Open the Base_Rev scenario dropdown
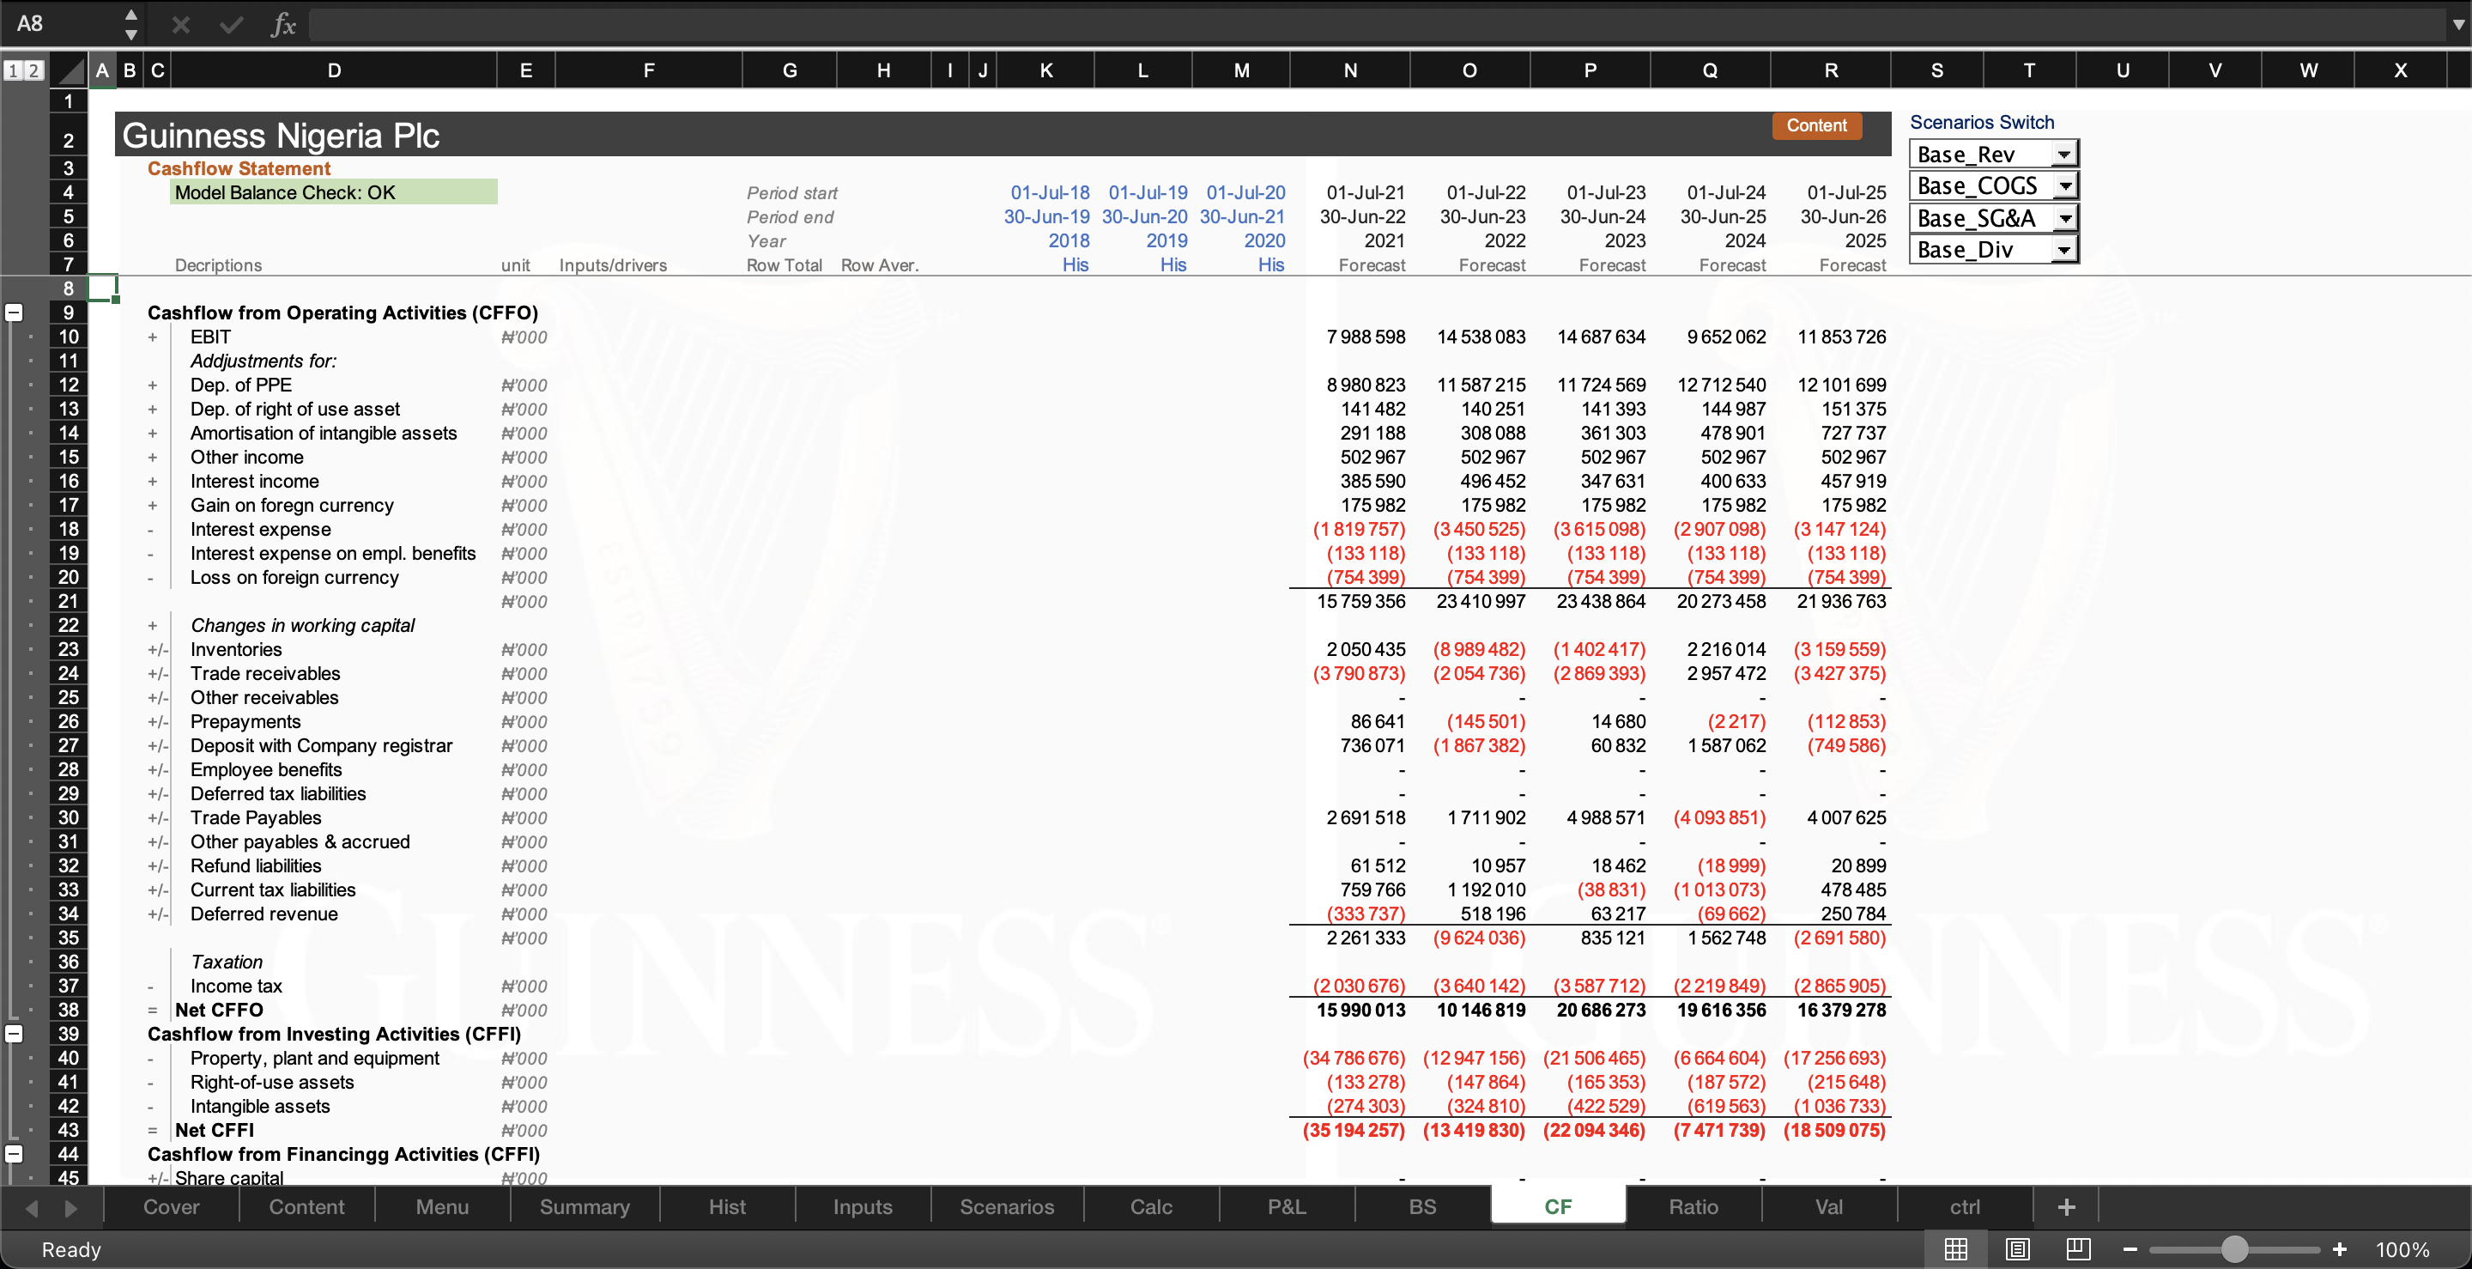Viewport: 2472px width, 1269px height. coord(2063,155)
